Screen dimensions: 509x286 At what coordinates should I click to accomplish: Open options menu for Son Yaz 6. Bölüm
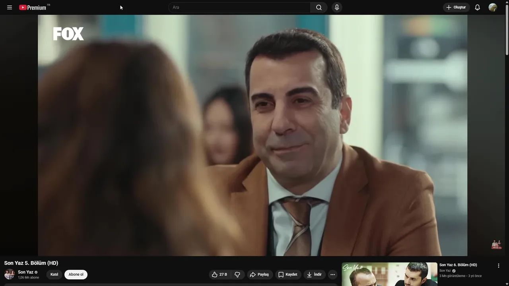[x=498, y=266]
